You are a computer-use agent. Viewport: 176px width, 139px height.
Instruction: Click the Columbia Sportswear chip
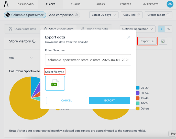[x=25, y=15]
